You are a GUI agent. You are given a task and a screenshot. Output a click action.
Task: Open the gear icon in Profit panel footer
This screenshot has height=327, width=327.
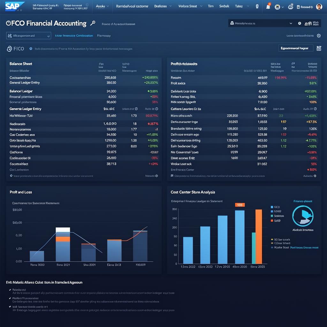(x=315, y=176)
